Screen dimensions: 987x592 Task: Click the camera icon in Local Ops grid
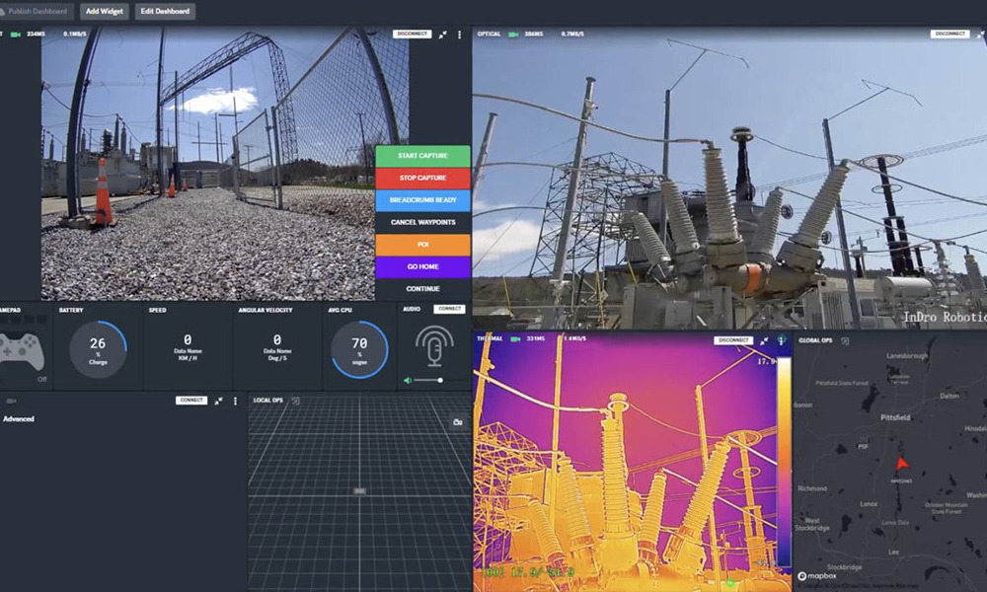457,422
